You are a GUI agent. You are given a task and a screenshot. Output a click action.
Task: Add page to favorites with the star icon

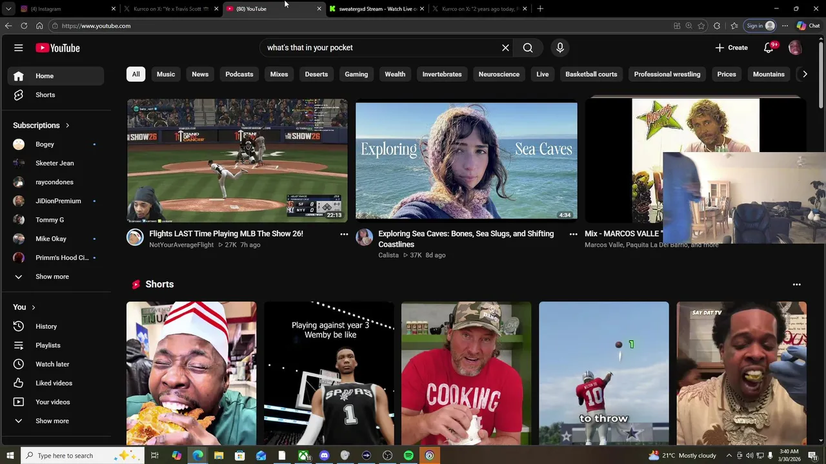701,26
